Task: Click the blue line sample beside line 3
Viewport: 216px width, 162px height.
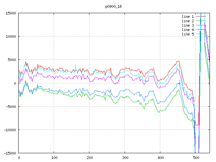Action: tap(200, 25)
